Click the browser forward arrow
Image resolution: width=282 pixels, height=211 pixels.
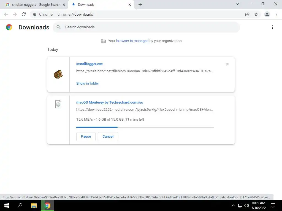(15, 14)
